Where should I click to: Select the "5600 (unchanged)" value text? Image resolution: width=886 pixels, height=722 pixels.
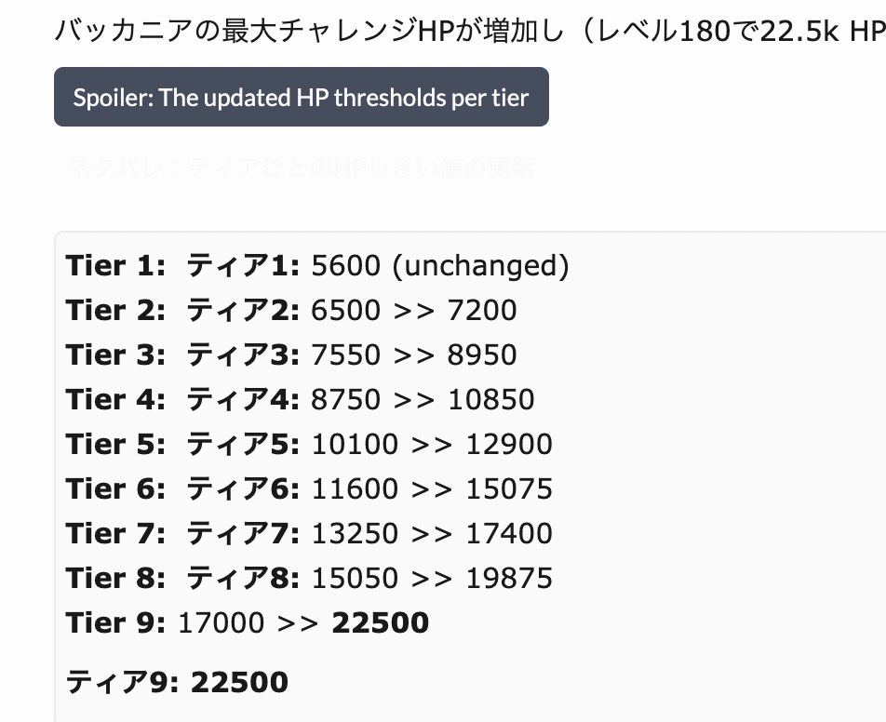(439, 266)
